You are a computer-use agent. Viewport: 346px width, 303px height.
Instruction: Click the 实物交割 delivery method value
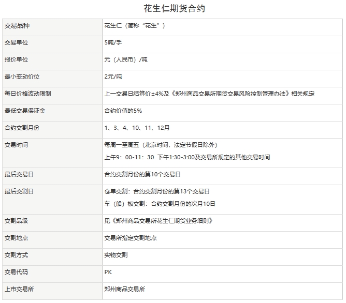tap(116, 255)
